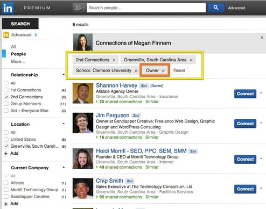This screenshot has width=266, height=209.
Task: Uncheck 2nd Connections filter
Action: coord(6,97)
